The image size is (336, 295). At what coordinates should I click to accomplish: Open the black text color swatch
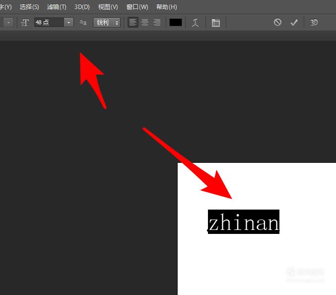[x=176, y=22]
